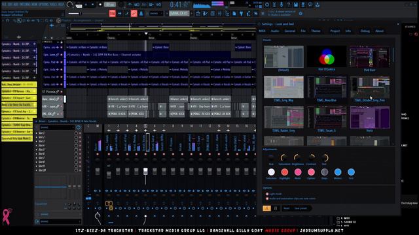The height and width of the screenshot is (235, 419).
Task: Switch to the MIDI tab in Settings
Action: (262, 31)
